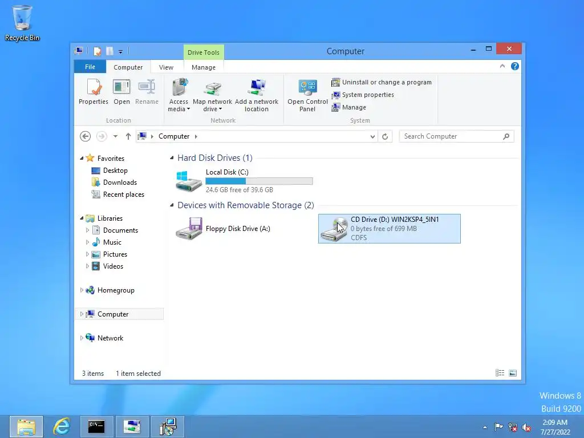Open the Manage ribbon tab
Screen dimensions: 584x438
(x=204, y=67)
